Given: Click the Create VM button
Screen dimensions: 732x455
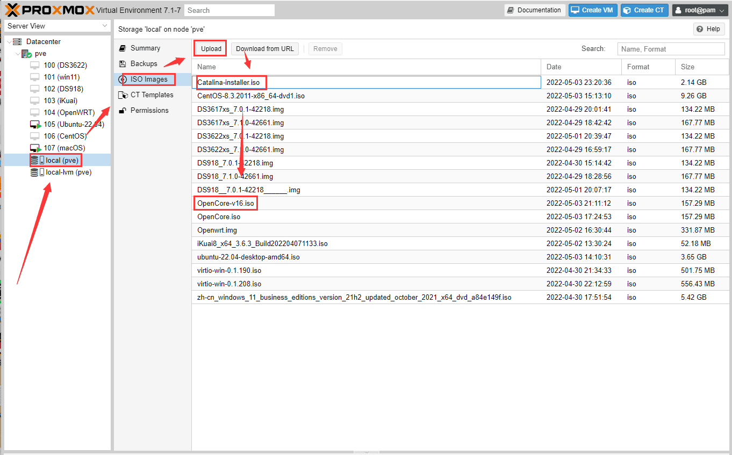Looking at the screenshot, I should click(x=593, y=10).
